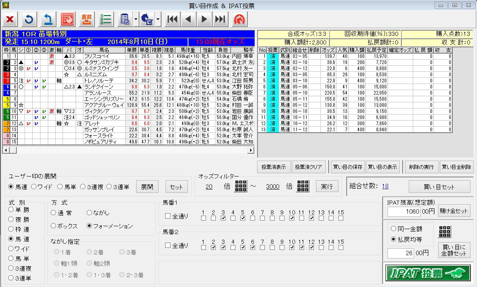Select 払戻均等 radio option
This screenshot has width=477, height=287.
coord(406,239)
